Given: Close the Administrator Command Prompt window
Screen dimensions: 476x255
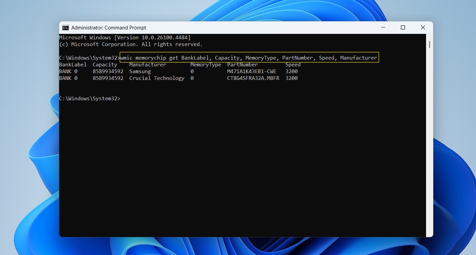Looking at the screenshot, I should 423,28.
